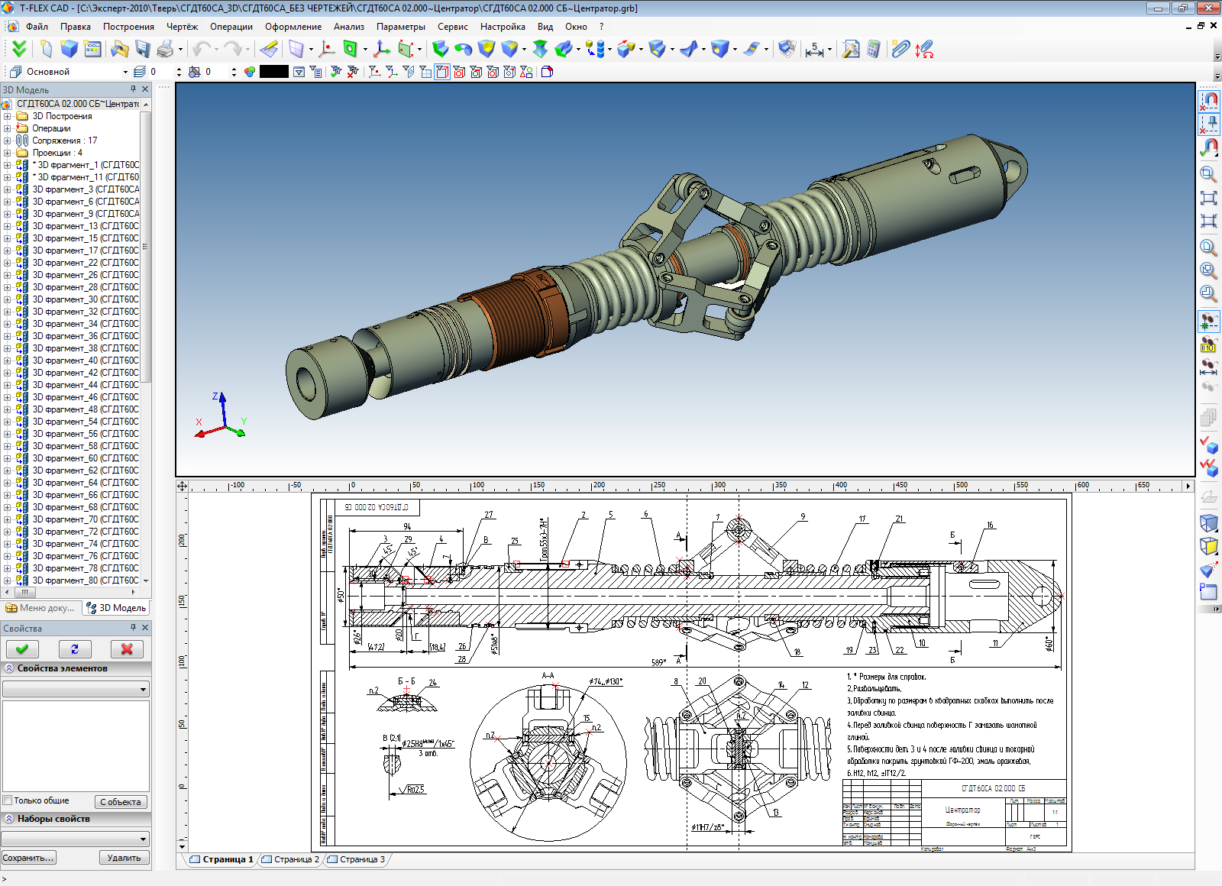Expand the 'Операции' tree node

coord(8,128)
